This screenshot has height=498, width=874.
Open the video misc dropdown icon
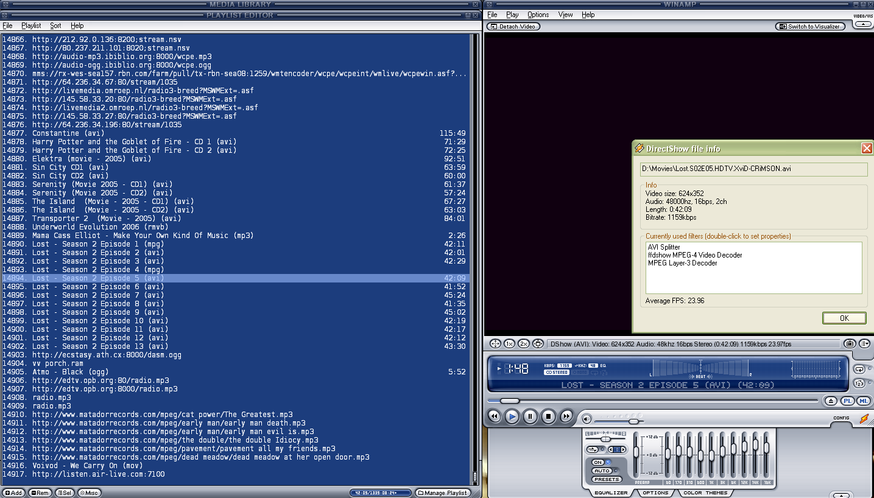coord(864,344)
